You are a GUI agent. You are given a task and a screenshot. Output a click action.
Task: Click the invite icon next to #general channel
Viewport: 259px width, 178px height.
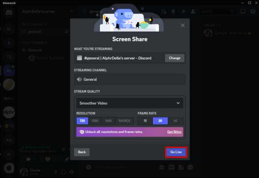(67, 32)
